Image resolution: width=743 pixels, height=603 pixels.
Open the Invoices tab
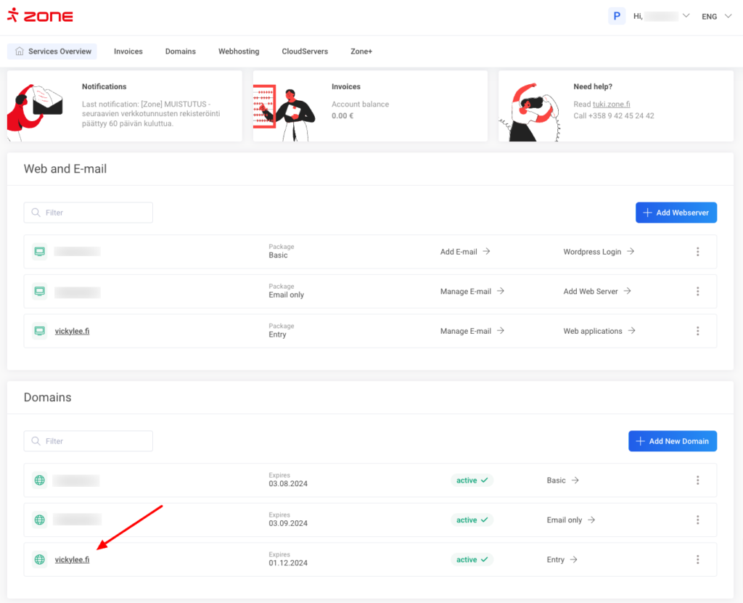pyautogui.click(x=128, y=52)
